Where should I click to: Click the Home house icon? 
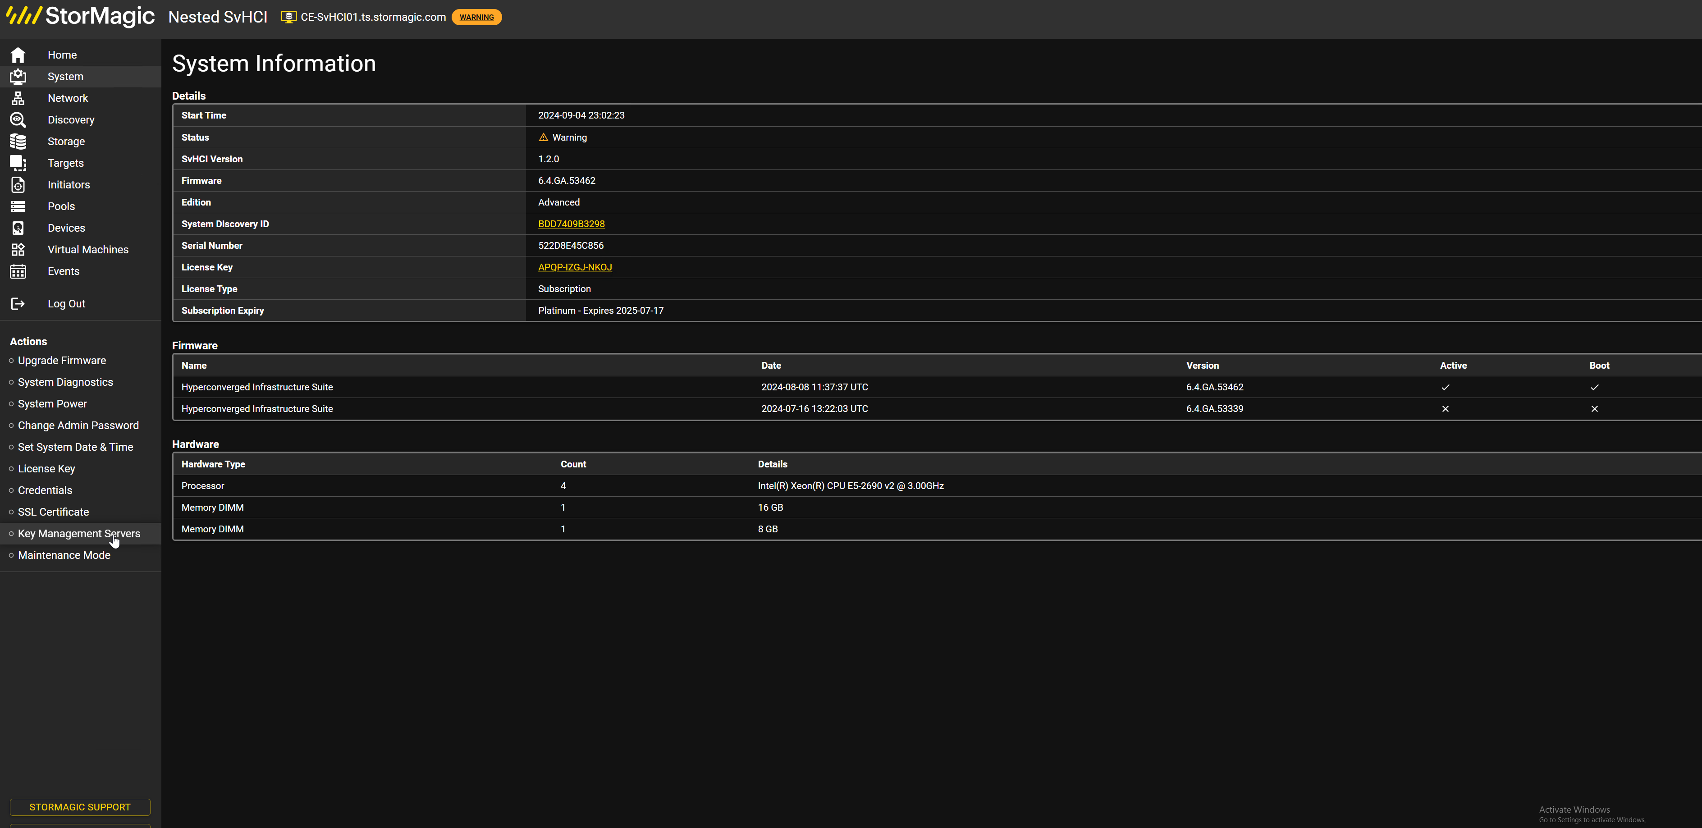click(x=18, y=55)
